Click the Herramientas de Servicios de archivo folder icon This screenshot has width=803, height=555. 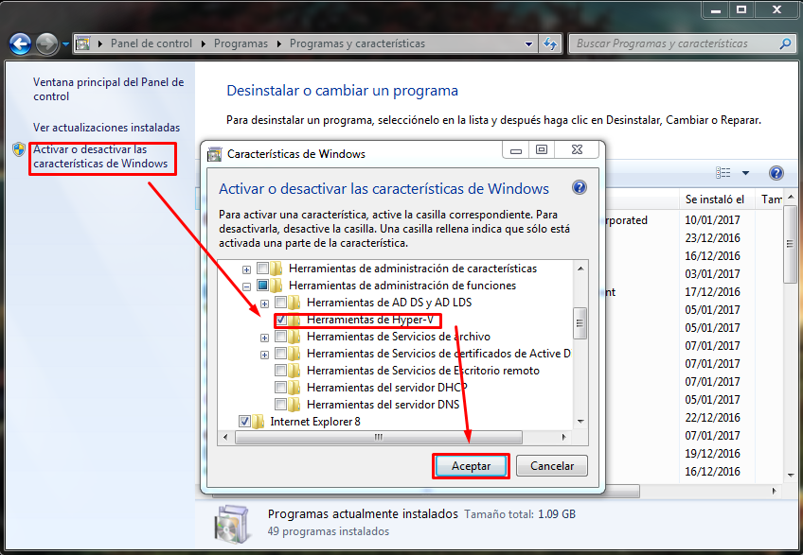294,337
